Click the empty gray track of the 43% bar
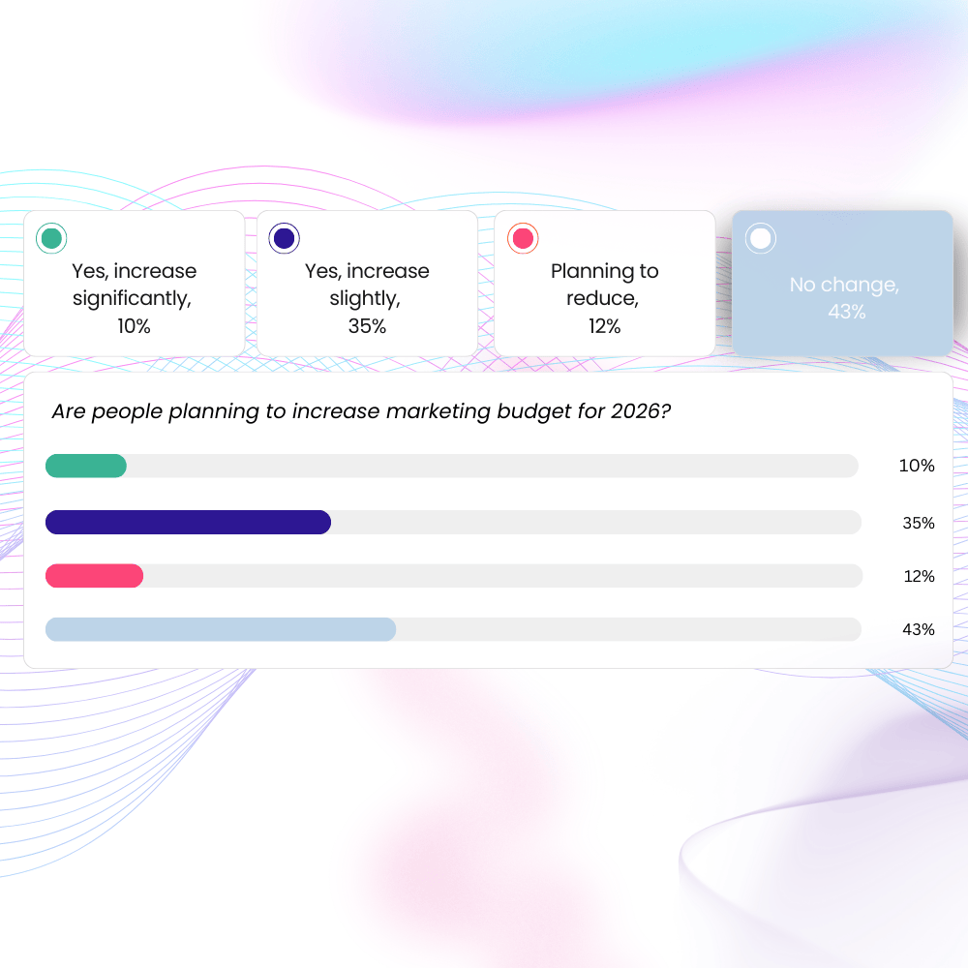 pos(628,629)
